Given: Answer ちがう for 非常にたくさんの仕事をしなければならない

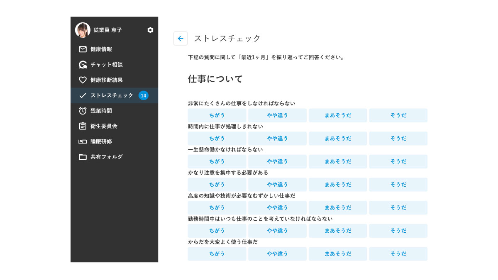Looking at the screenshot, I should click(217, 115).
